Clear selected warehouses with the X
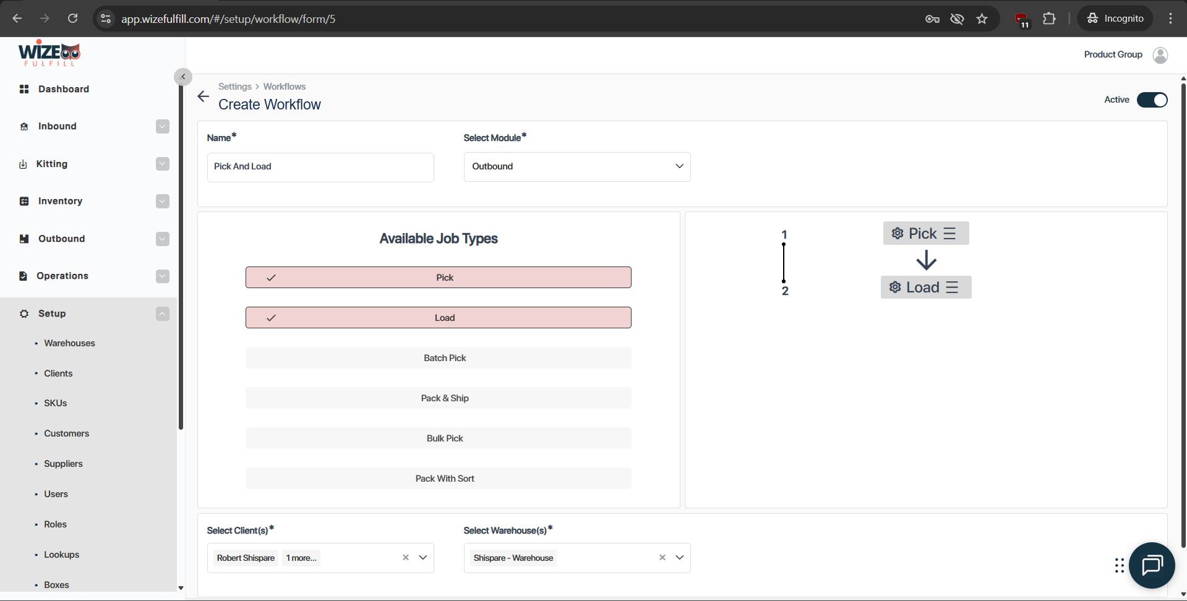Viewport: 1187px width, 601px height. click(662, 558)
